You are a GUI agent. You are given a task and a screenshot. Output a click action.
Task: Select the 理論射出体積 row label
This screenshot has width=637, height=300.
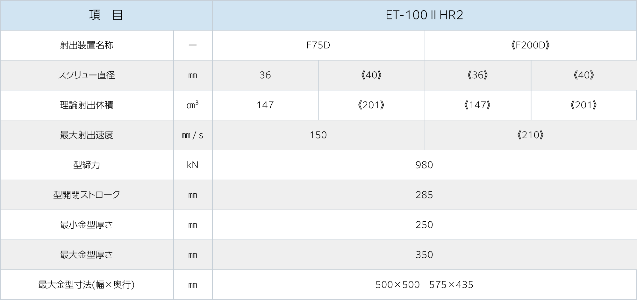(x=87, y=105)
